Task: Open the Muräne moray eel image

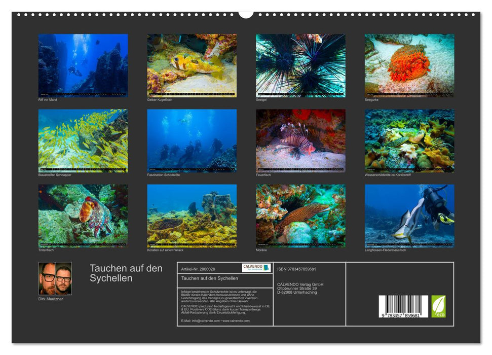Action: coord(300,216)
